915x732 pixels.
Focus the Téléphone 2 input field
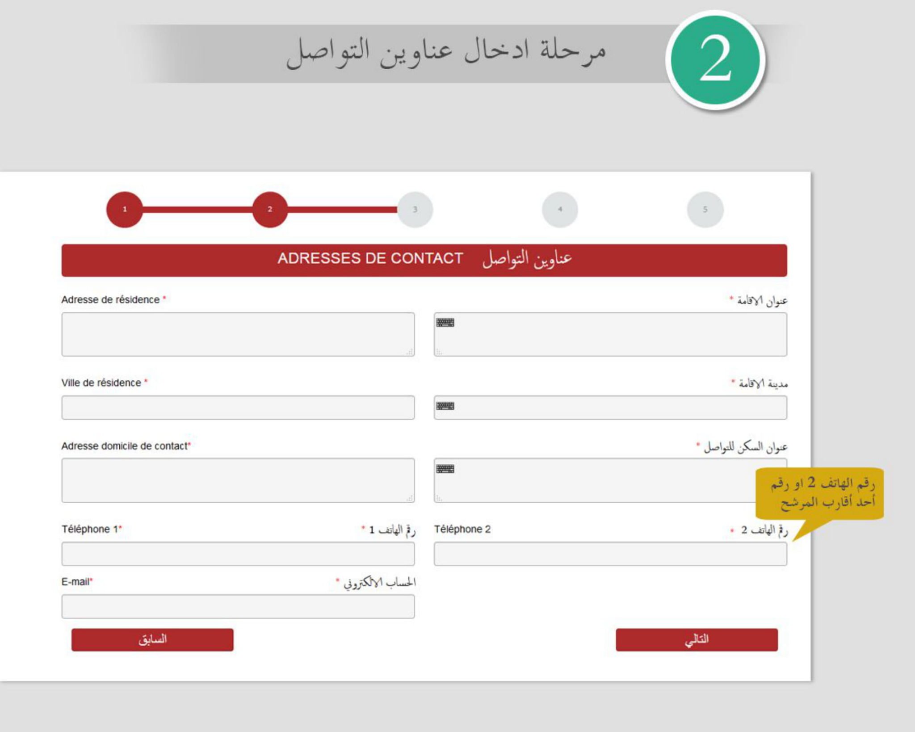click(610, 554)
